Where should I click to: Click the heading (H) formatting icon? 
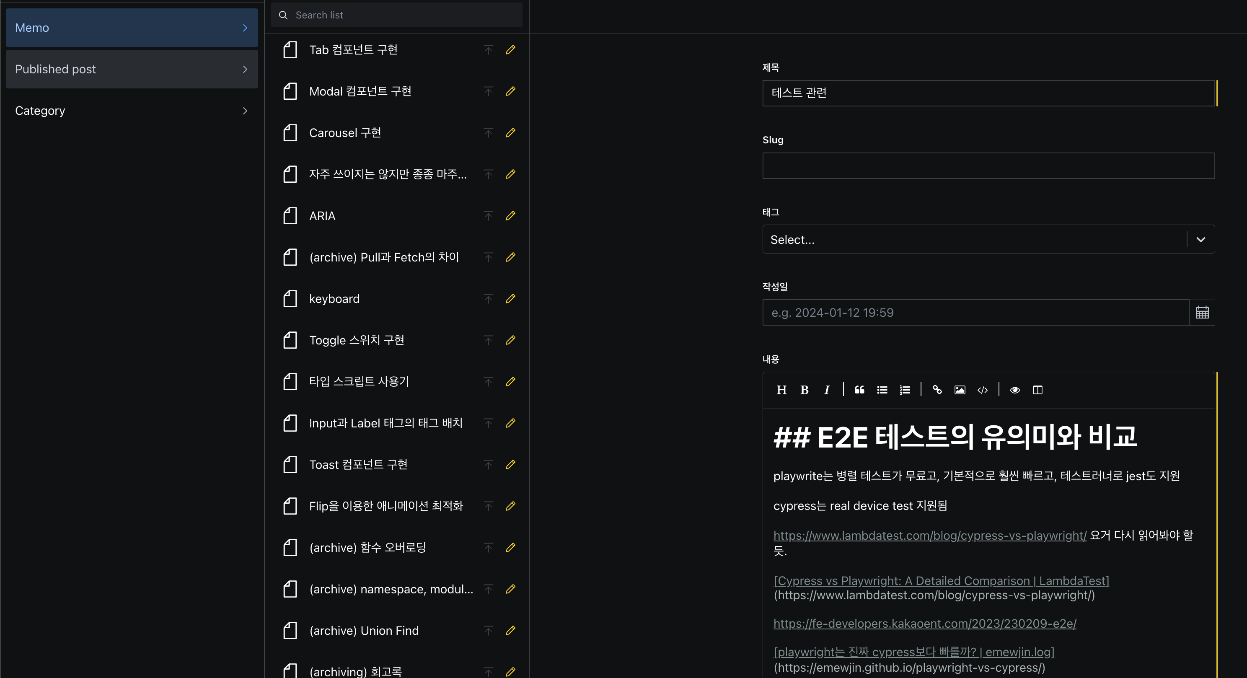click(781, 390)
